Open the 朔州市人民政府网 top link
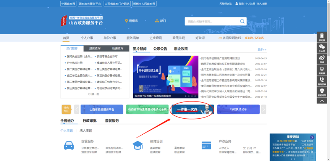This screenshot has height=161, width=330. click(x=145, y=3)
